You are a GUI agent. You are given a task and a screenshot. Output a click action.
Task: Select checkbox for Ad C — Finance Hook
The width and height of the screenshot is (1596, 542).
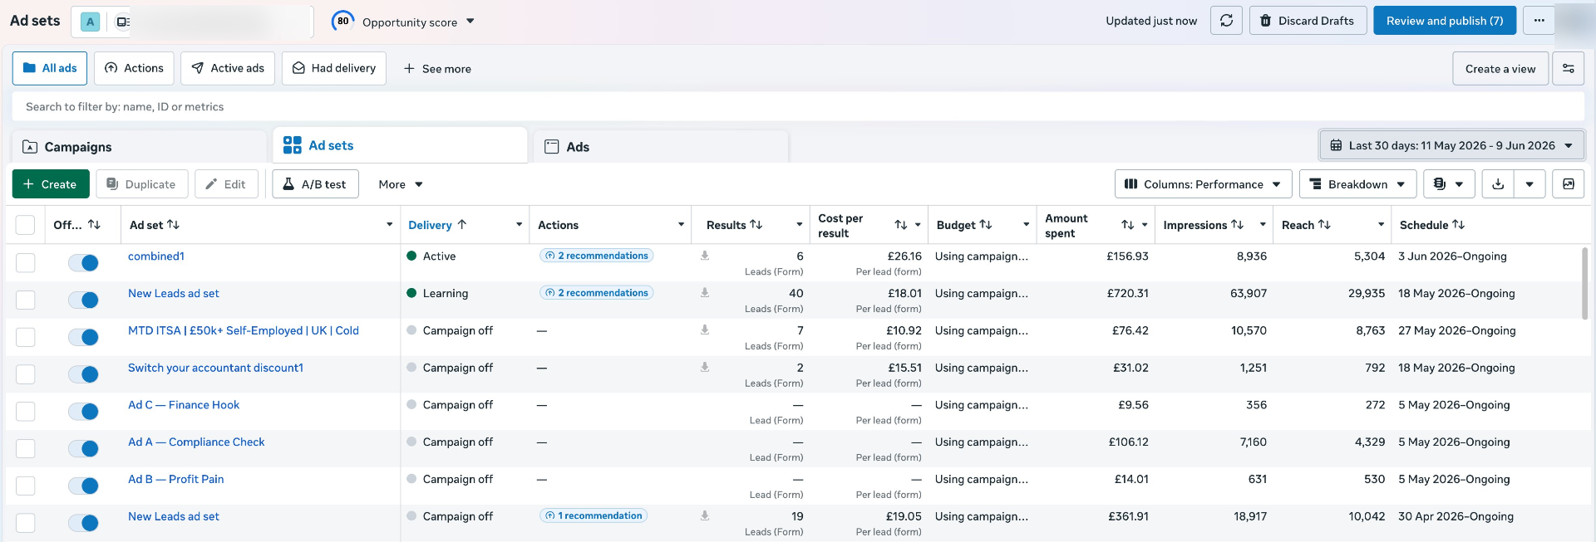click(x=26, y=411)
